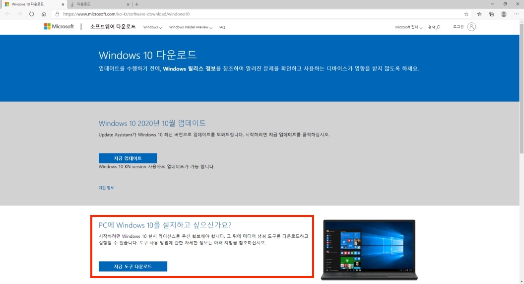Close the Windows 10 다운로드 tab
This screenshot has width=524, height=284.
(63, 4)
